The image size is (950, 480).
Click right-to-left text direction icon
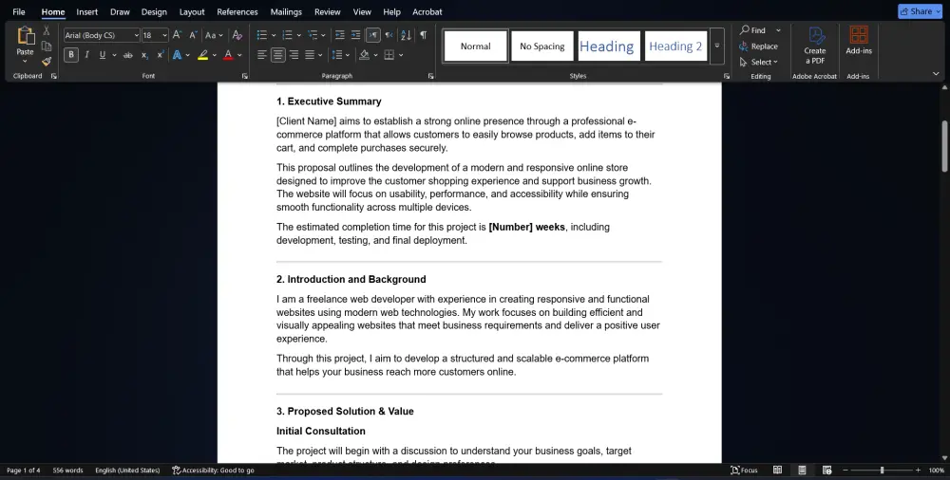389,35
